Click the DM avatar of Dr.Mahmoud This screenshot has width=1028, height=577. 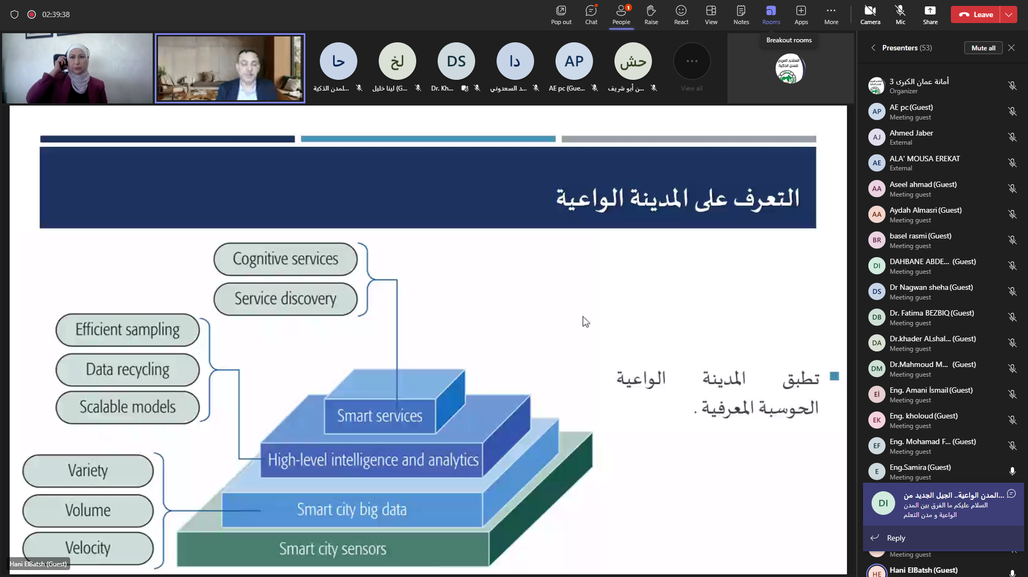(x=876, y=369)
